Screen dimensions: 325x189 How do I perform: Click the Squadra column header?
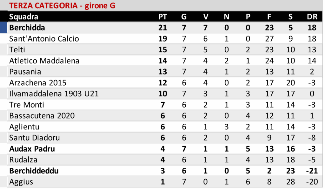24,17
